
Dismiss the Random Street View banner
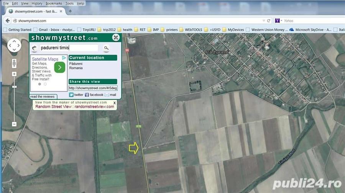coord(114,103)
